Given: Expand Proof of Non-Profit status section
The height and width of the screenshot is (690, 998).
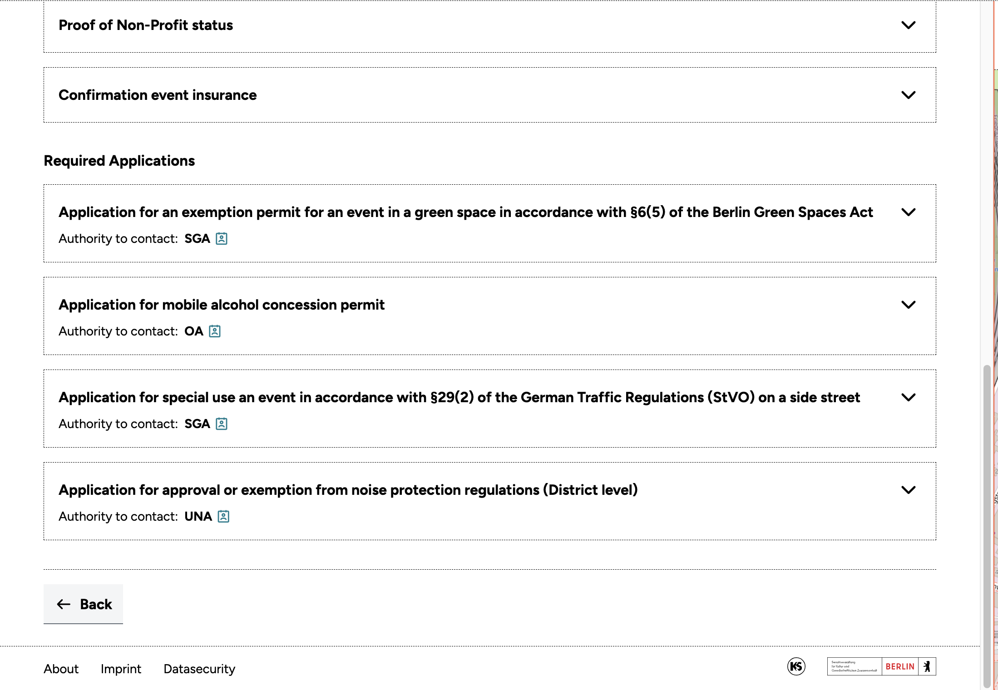Looking at the screenshot, I should point(908,25).
